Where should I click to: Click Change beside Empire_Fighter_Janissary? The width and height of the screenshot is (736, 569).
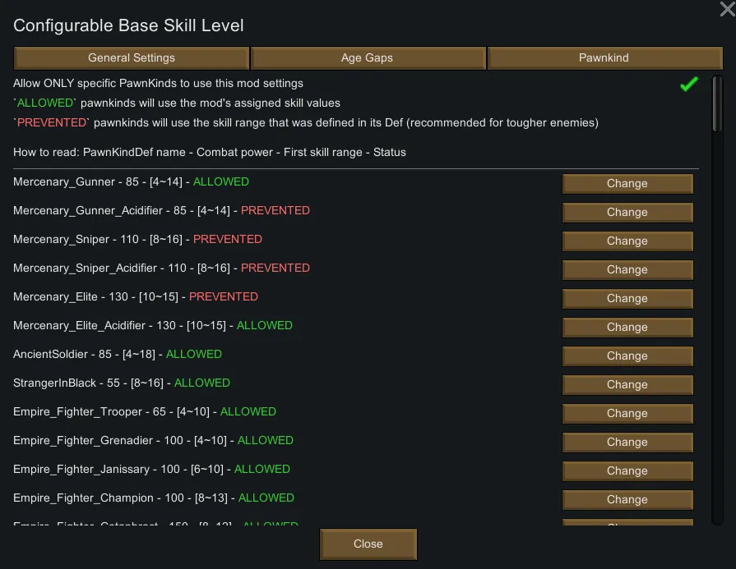tap(627, 471)
